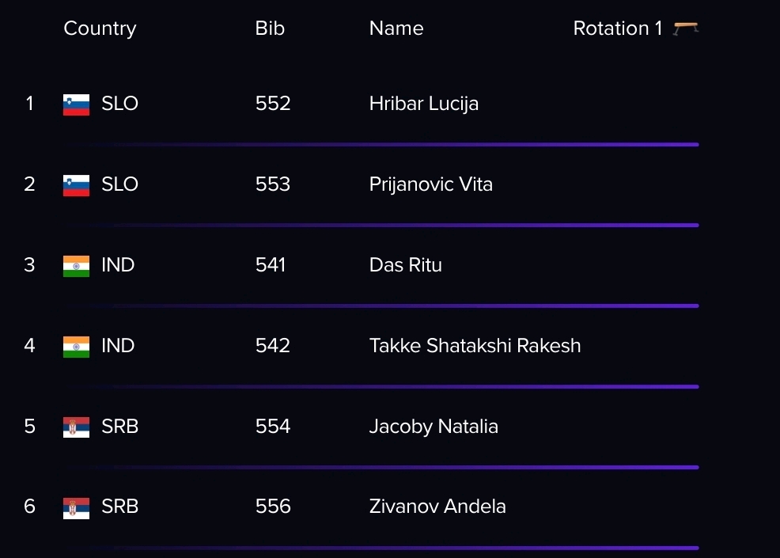This screenshot has height=558, width=780.
Task: Click the India flag in row 4
Action: click(76, 347)
